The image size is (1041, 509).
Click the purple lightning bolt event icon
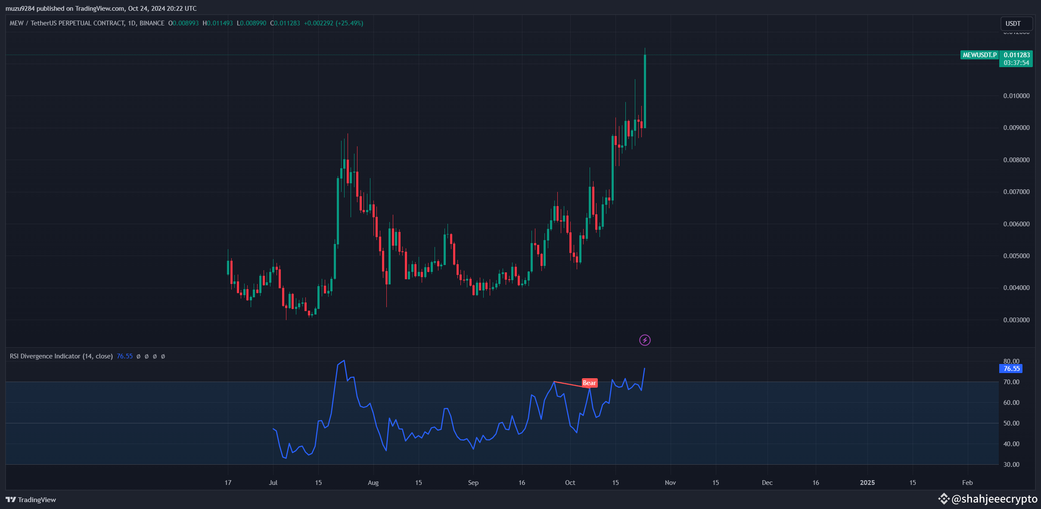pyautogui.click(x=644, y=340)
